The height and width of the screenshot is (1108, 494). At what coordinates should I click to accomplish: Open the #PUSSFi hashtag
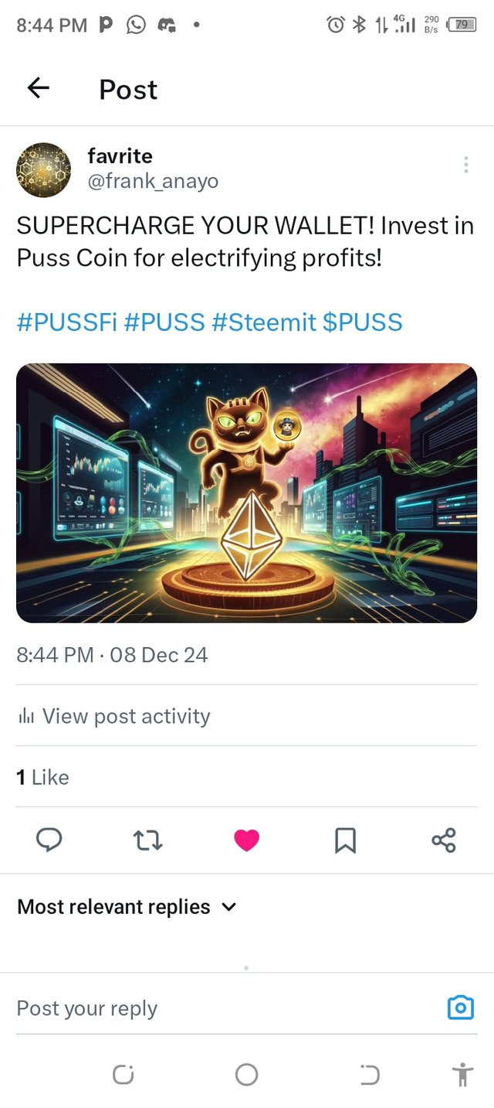66,322
